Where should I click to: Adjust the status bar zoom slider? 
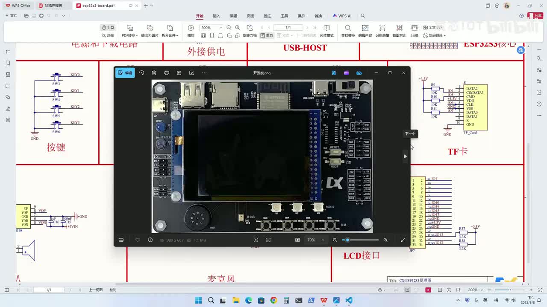510,290
